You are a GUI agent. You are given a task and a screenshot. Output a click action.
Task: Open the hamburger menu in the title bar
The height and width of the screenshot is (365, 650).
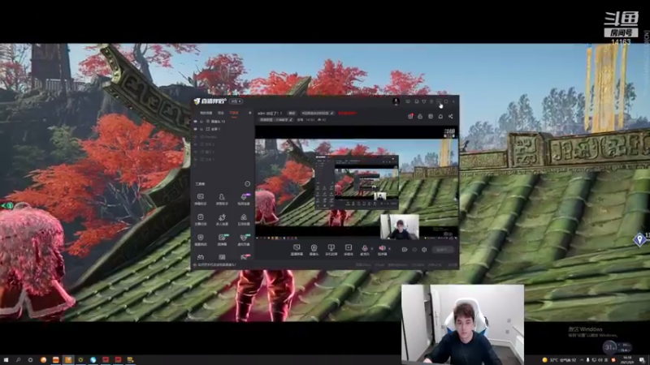[431, 101]
